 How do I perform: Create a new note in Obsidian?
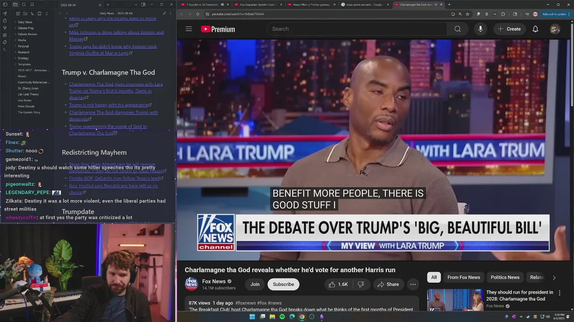pyautogui.click(x=17, y=14)
